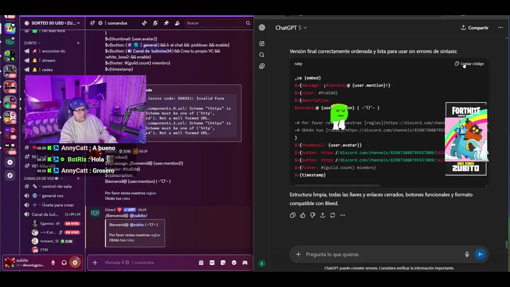This screenshot has width=510, height=287.
Task: Mute microphone in Discord user panel
Action: click(x=53, y=263)
